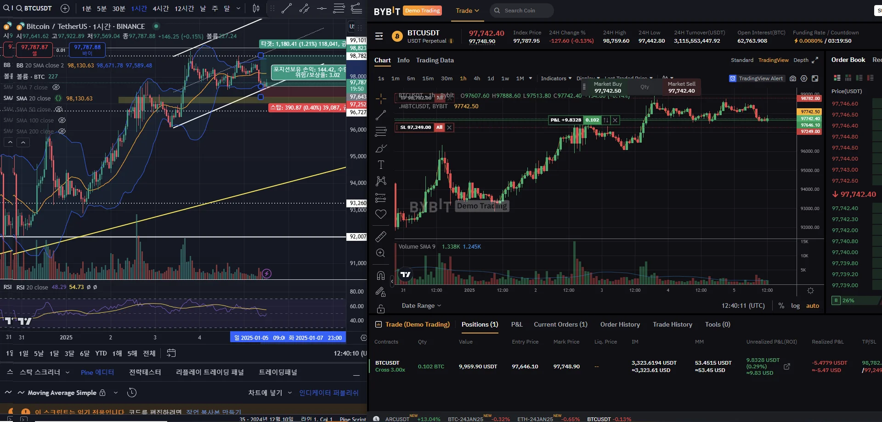
Task: Open the snapshot camera in the Bybit chart
Action: 793,78
